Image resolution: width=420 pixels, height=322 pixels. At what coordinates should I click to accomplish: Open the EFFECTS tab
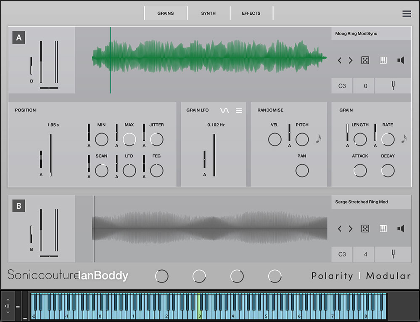(x=251, y=13)
